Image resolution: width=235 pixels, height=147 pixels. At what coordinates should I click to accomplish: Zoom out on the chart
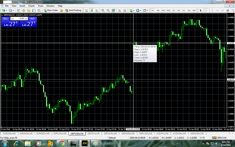tap(108, 11)
